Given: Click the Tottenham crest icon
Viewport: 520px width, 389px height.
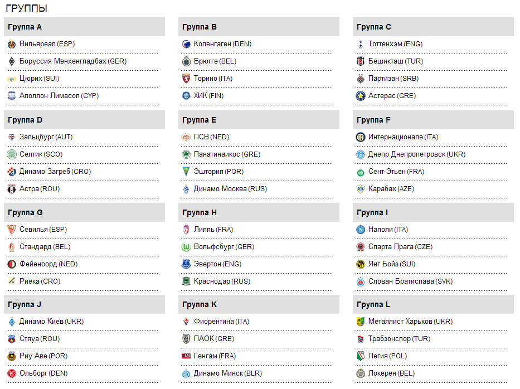Looking at the screenshot, I should [361, 44].
